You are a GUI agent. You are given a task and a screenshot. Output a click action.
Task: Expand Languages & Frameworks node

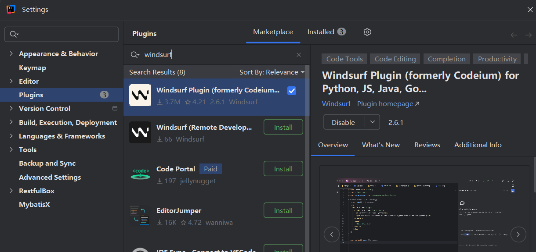11,136
